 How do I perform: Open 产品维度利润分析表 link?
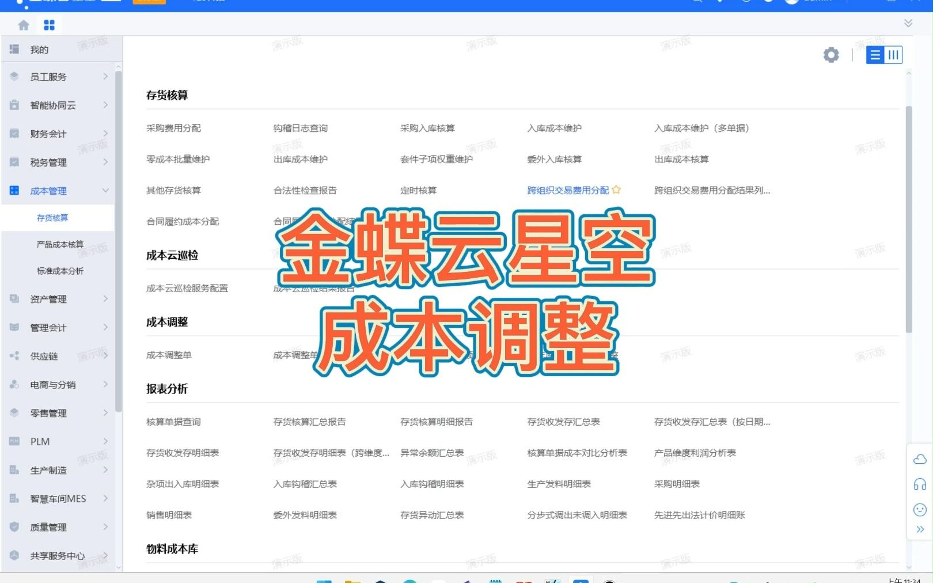click(695, 453)
